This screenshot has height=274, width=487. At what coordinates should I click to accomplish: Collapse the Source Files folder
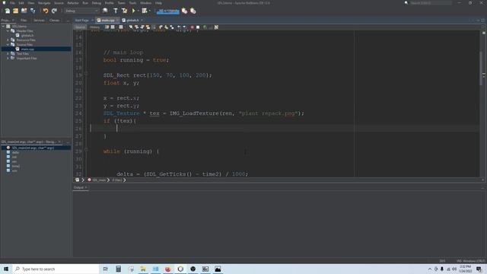click(x=8, y=44)
